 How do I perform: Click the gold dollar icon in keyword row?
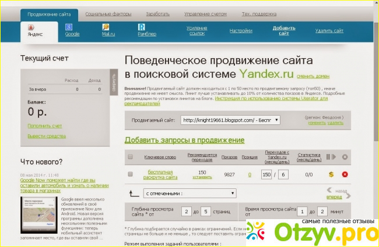(331, 174)
